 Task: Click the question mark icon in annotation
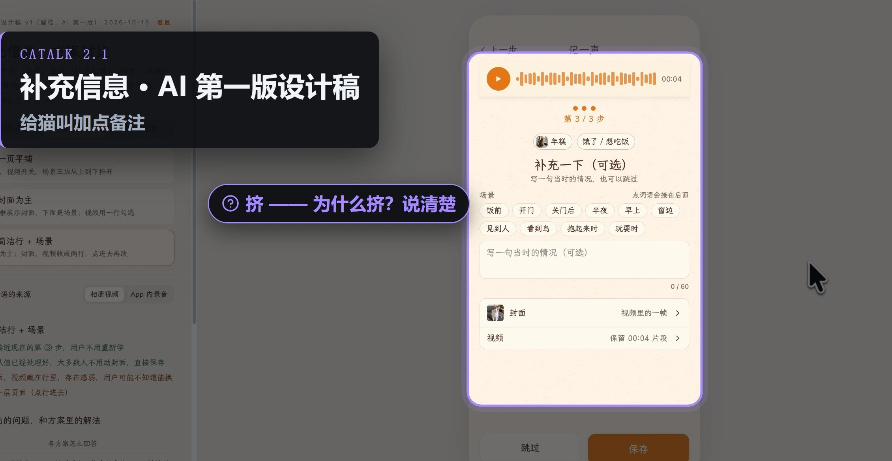point(230,204)
